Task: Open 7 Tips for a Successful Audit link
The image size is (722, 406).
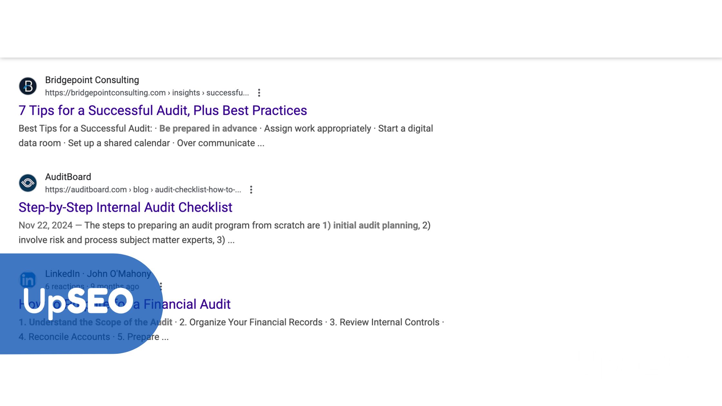Action: tap(163, 111)
